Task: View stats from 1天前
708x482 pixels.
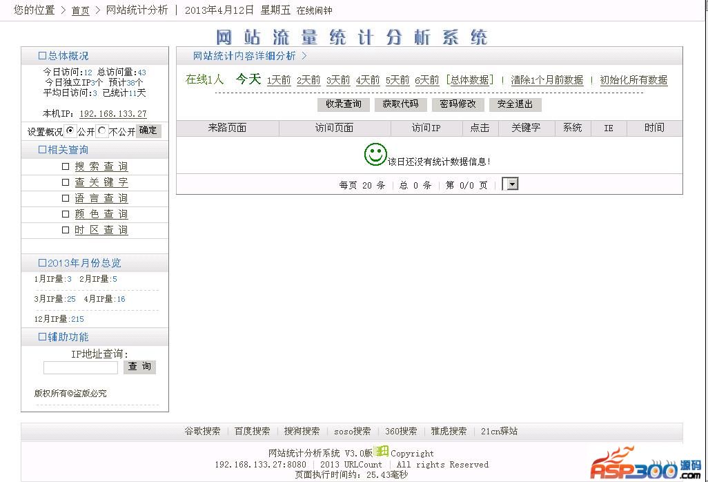Action: [x=279, y=80]
